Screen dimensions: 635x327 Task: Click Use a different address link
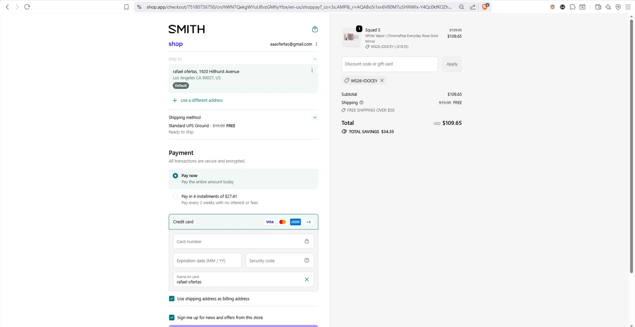[x=202, y=100]
